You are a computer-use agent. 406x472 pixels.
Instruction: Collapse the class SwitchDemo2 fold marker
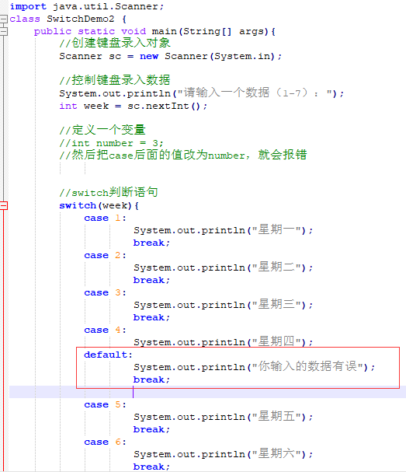pyautogui.click(x=4, y=19)
